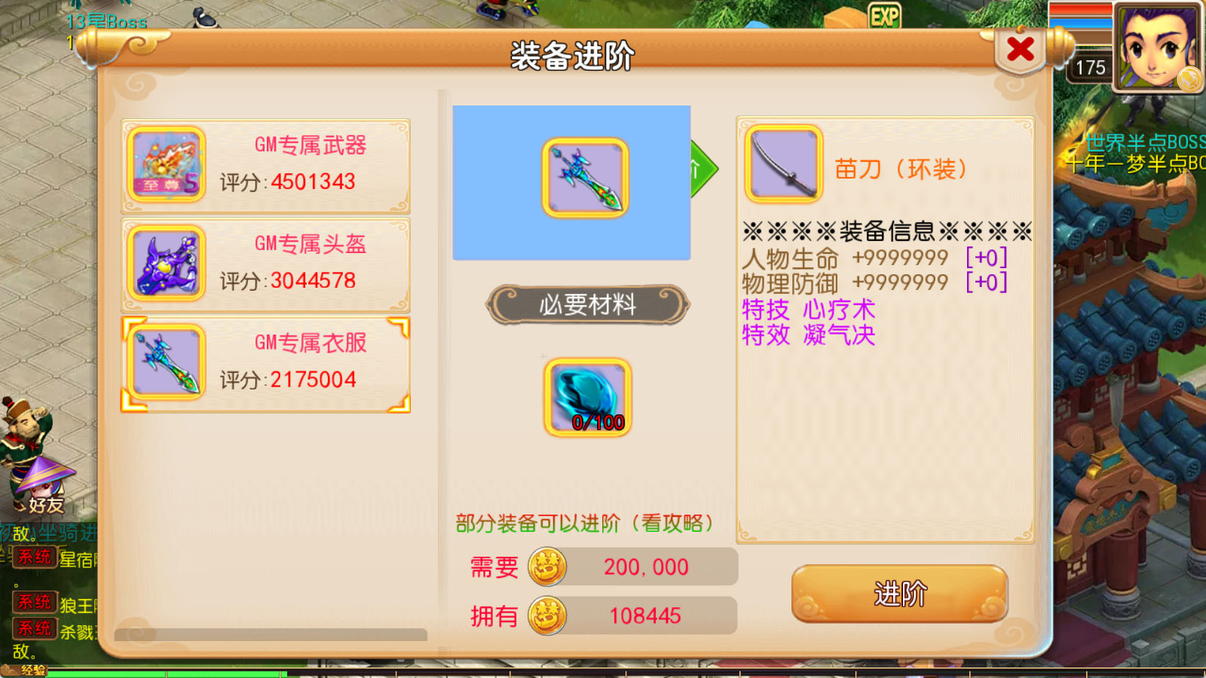The height and width of the screenshot is (678, 1206).
Task: Tap the blue material item showing 0/100
Action: point(588,397)
